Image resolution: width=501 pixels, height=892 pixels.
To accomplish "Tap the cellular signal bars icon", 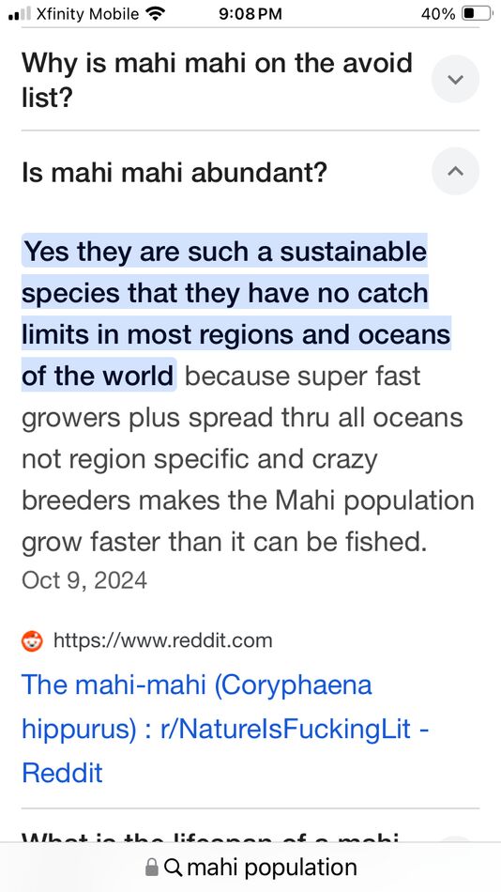I will point(20,14).
